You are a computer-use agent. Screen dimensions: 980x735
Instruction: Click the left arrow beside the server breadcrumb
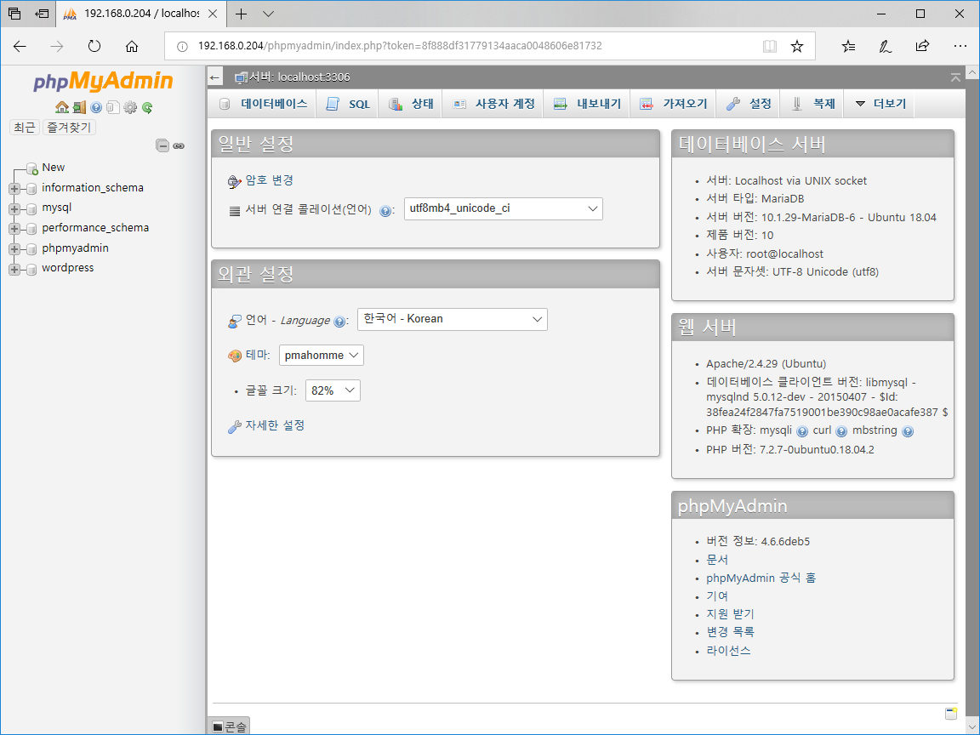215,77
